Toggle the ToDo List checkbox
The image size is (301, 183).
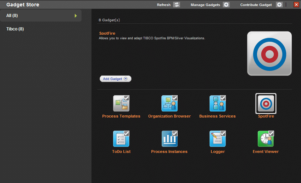(x=127, y=133)
